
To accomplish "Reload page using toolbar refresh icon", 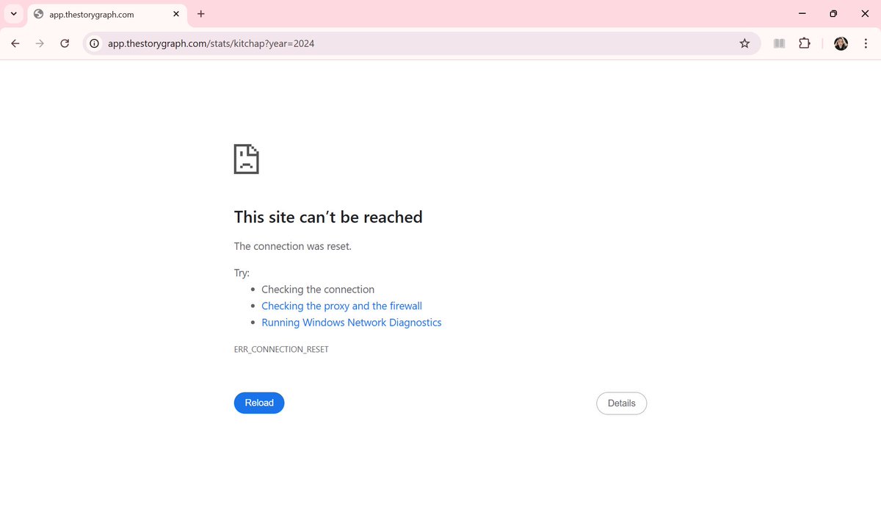I will point(65,43).
